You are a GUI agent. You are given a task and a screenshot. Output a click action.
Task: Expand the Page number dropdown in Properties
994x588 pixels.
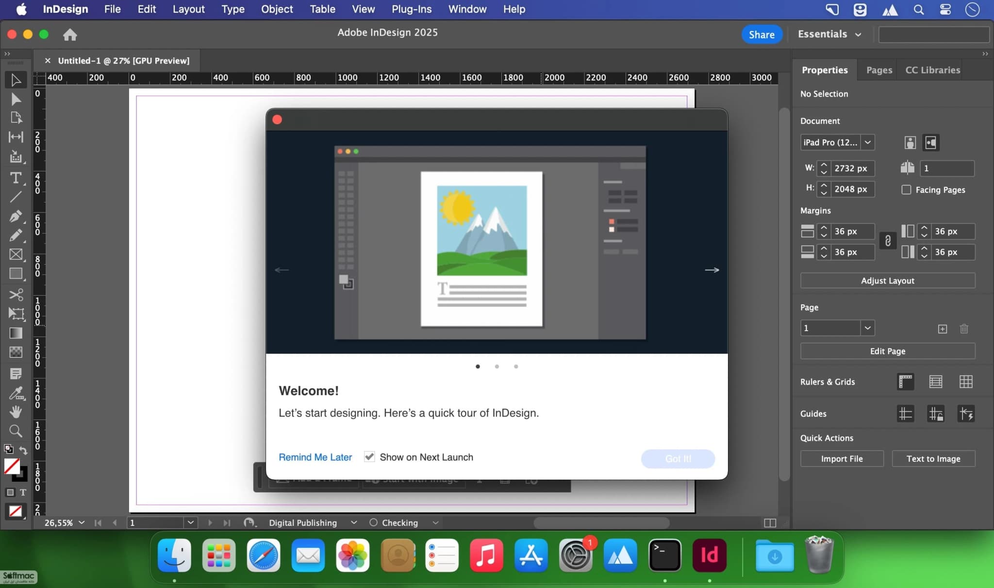[867, 328]
